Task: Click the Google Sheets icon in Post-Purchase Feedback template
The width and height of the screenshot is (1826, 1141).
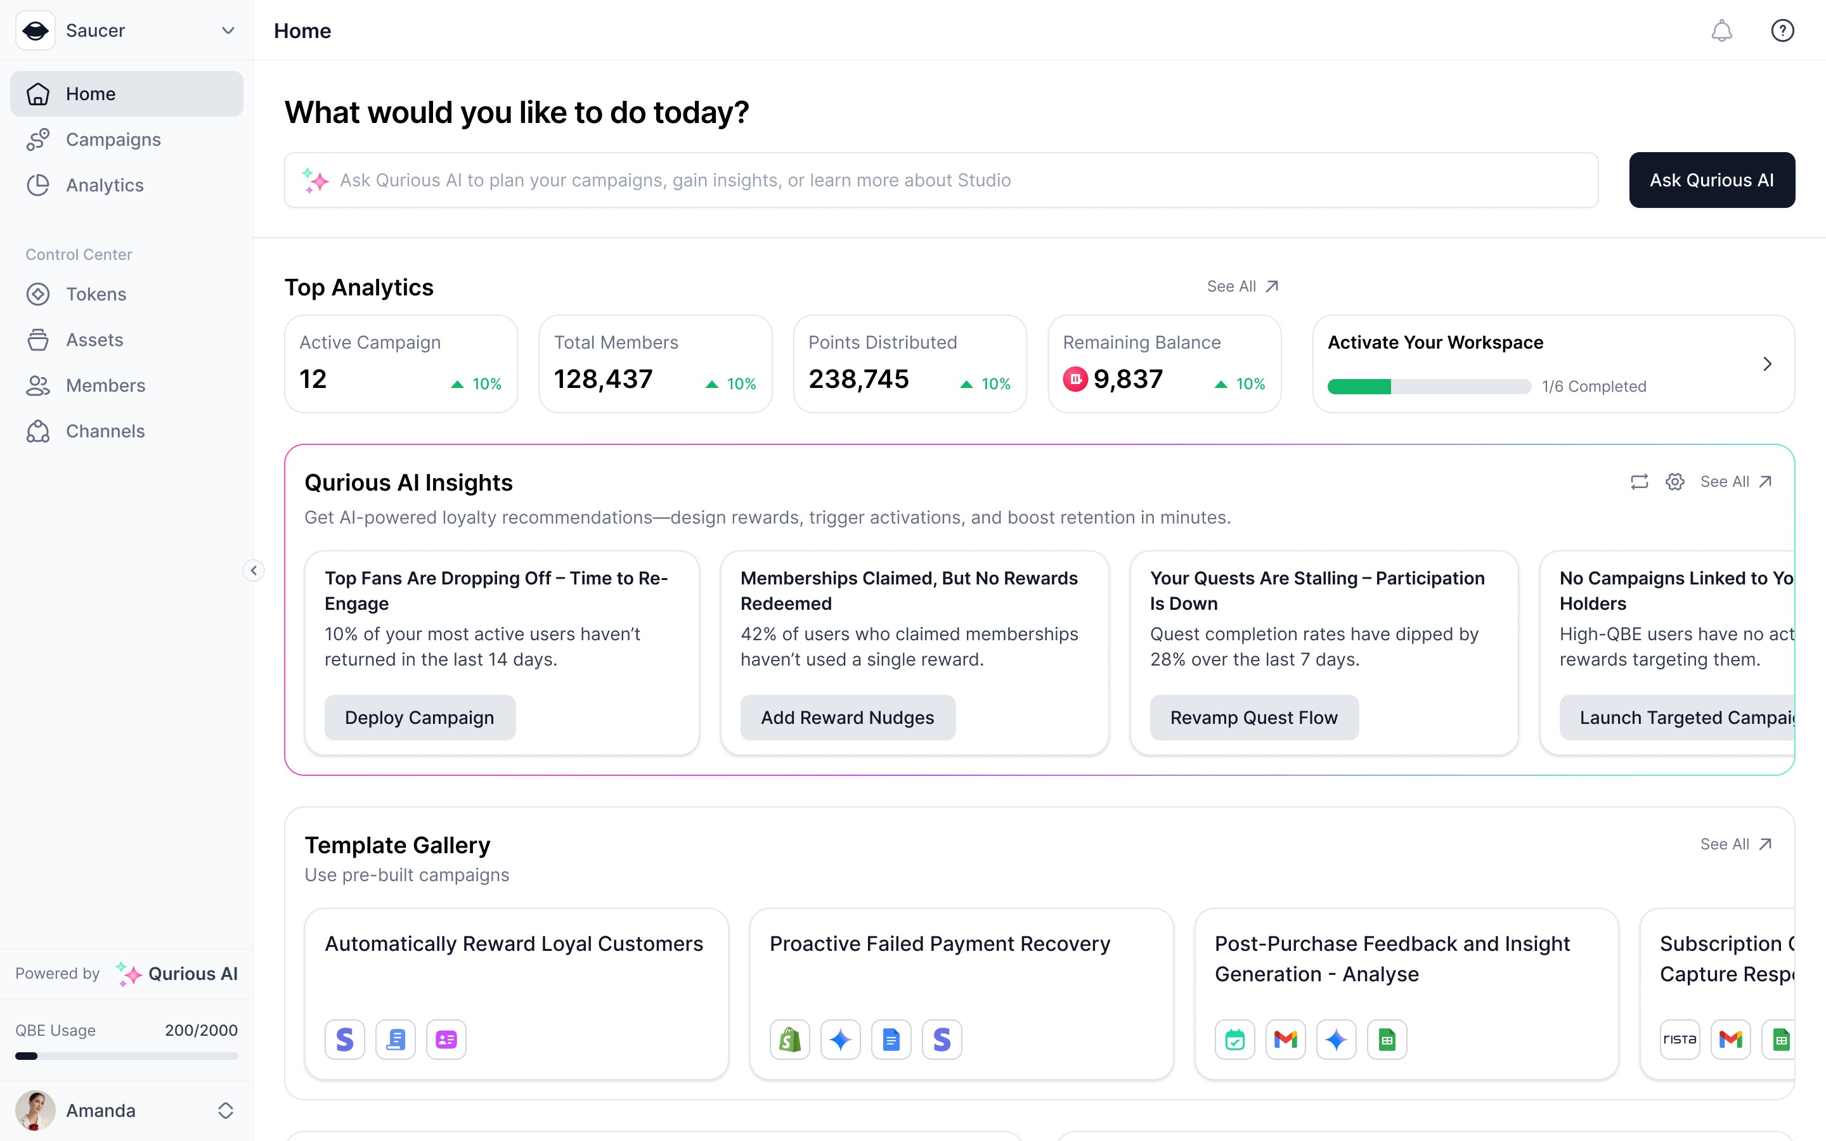Action: (x=1387, y=1040)
